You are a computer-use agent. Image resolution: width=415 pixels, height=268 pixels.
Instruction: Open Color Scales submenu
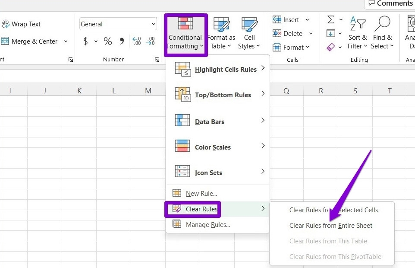pyautogui.click(x=218, y=147)
